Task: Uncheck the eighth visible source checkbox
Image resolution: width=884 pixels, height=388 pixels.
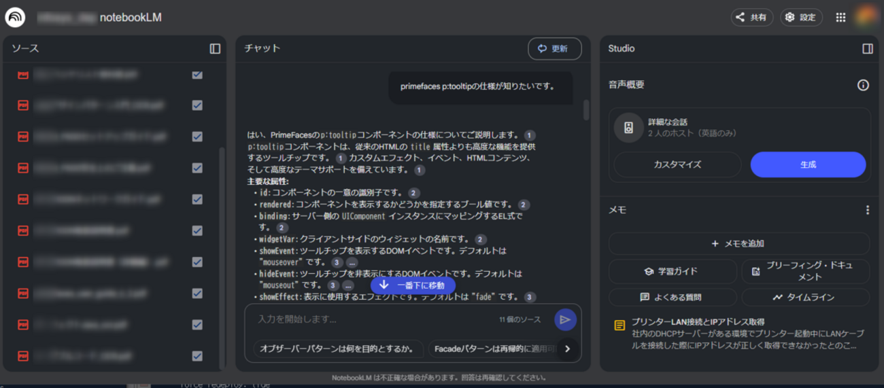Action: (x=197, y=294)
